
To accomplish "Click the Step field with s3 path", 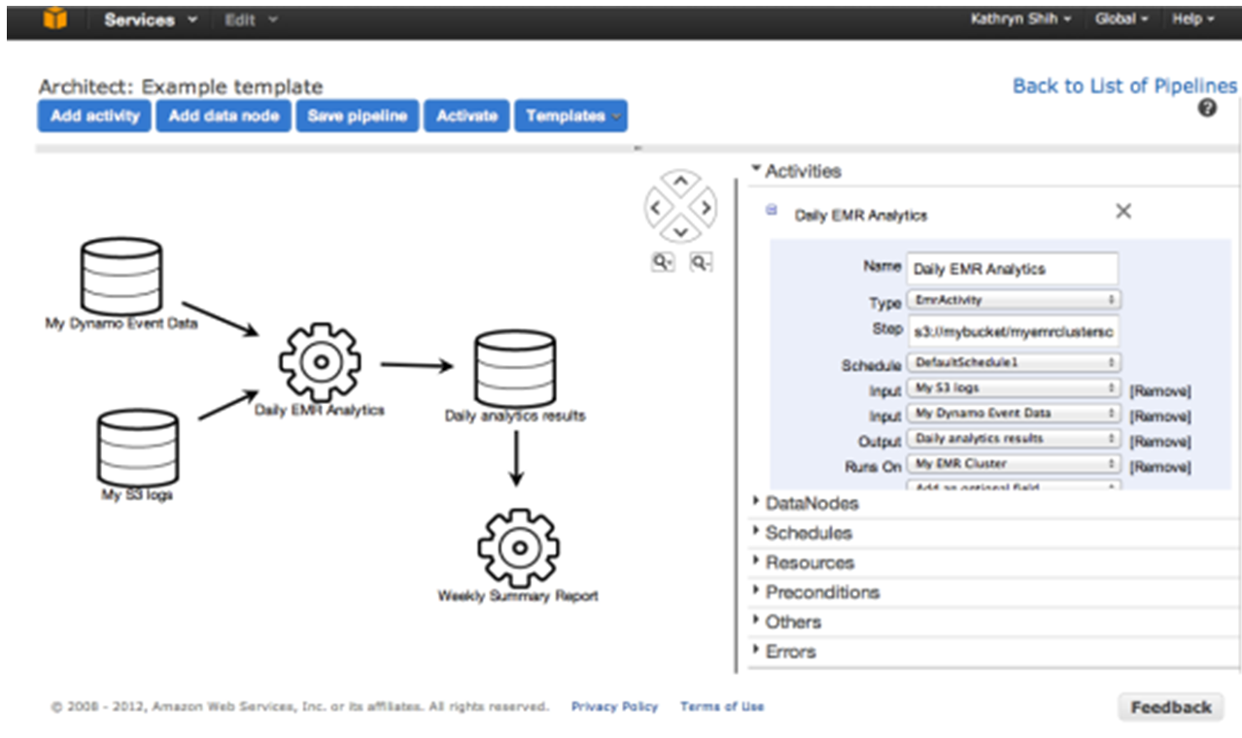I will tap(1012, 330).
